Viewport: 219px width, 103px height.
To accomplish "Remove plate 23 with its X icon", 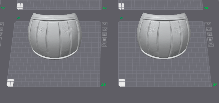I will point(105,24).
